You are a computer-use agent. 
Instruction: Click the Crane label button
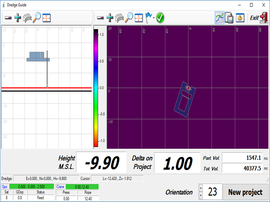click(60, 187)
